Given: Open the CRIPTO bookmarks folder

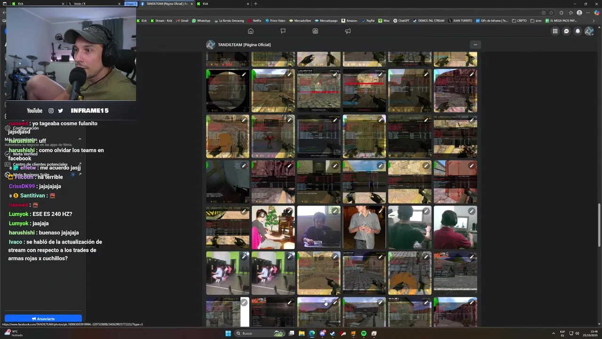Looking at the screenshot, I should [519, 21].
